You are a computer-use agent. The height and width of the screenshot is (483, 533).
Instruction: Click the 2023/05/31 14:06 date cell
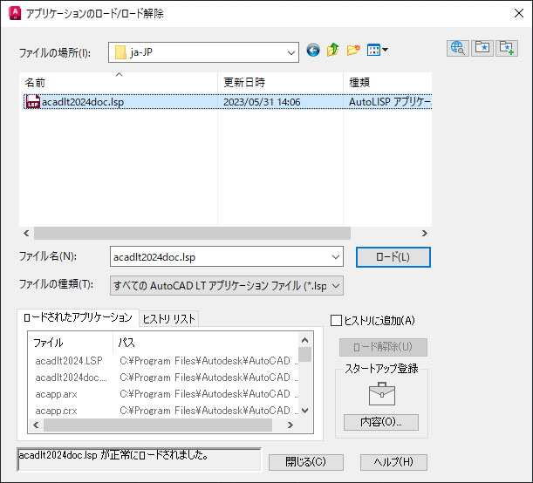[x=262, y=102]
